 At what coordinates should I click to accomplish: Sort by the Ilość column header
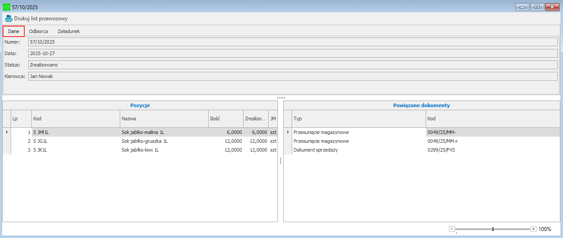click(225, 119)
